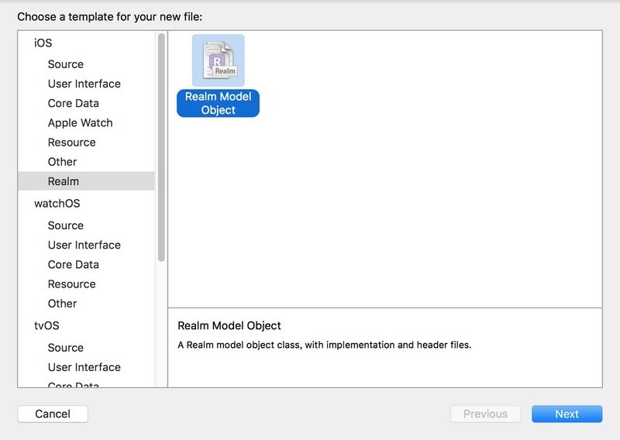Select Resource under watchOS

[x=71, y=284]
